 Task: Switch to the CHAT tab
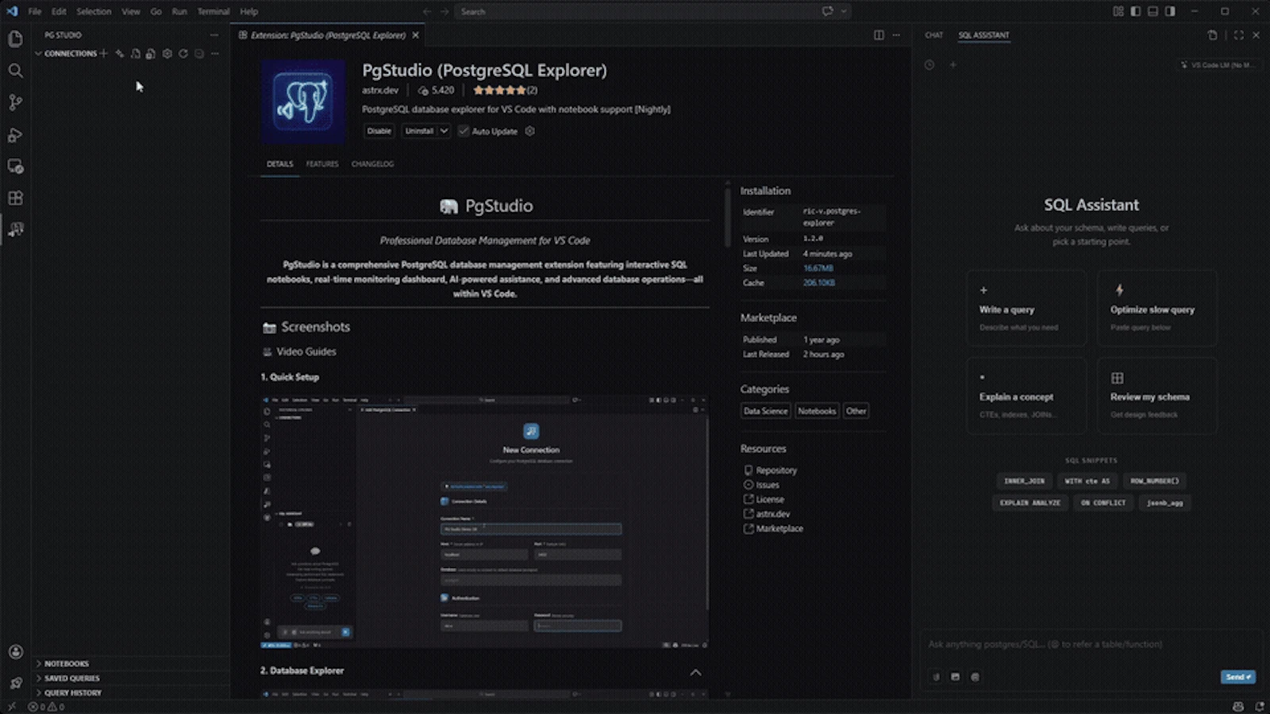[x=933, y=35]
